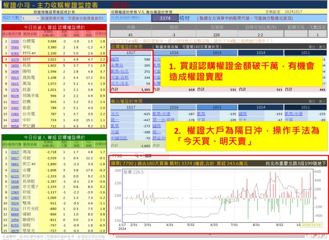This screenshot has width=329, height=240.
Task: Select the 天數設定 value cell showing 1
Action: [317, 35]
